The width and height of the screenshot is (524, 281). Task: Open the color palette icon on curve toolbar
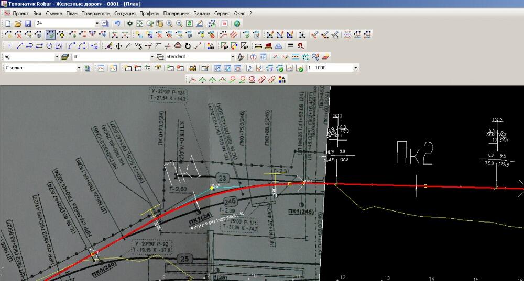pos(281,79)
